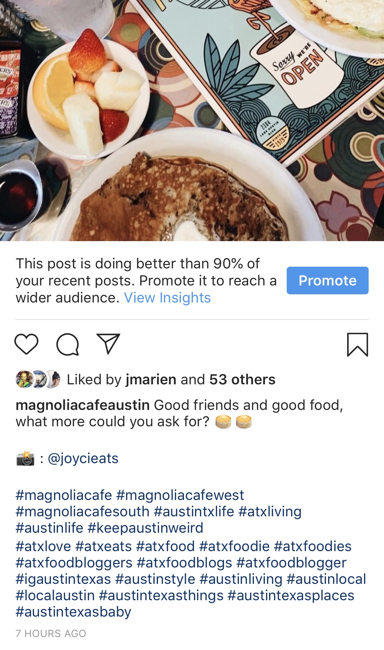Tap the pancake post photo
Image resolution: width=384 pixels, height=650 pixels.
192,120
